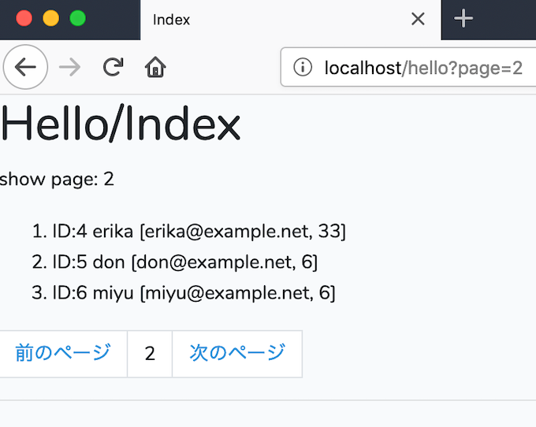Click the Hello/Index heading
The image size is (536, 427).
tap(121, 125)
